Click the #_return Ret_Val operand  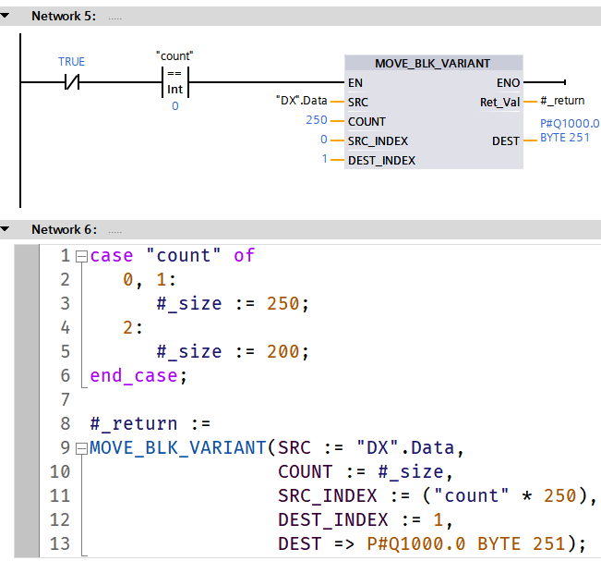[x=562, y=101]
